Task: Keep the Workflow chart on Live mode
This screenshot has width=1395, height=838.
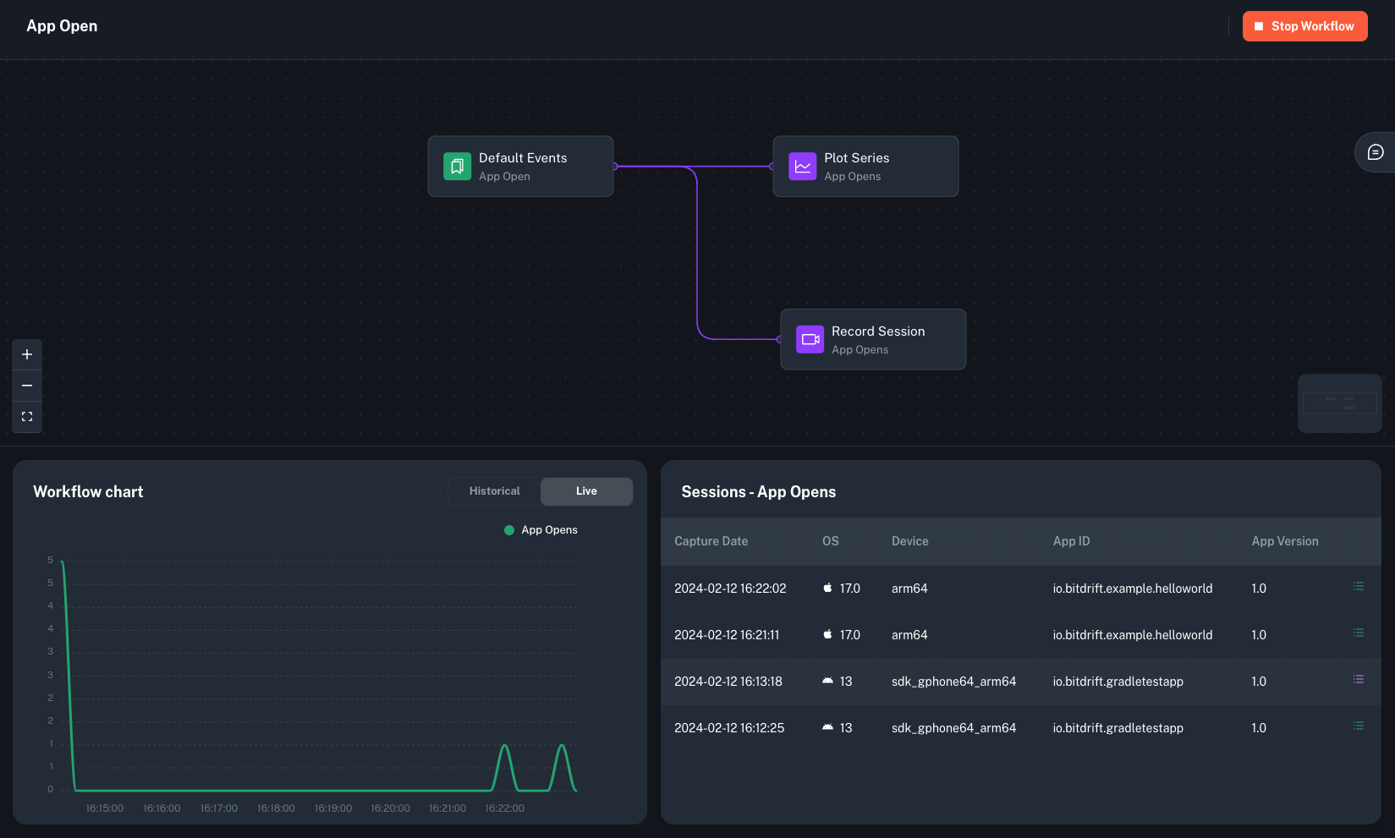Action: [586, 490]
